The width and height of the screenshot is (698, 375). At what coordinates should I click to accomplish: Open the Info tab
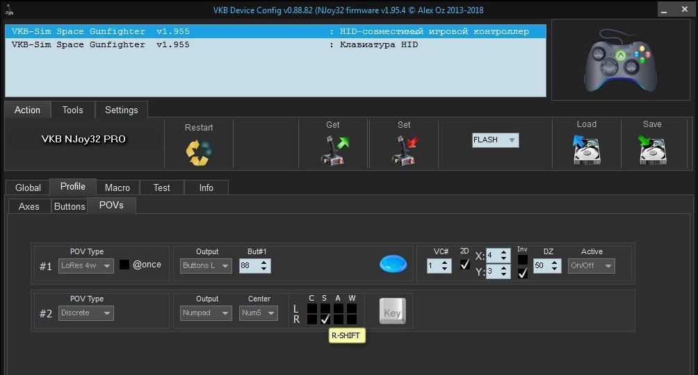pyautogui.click(x=206, y=187)
